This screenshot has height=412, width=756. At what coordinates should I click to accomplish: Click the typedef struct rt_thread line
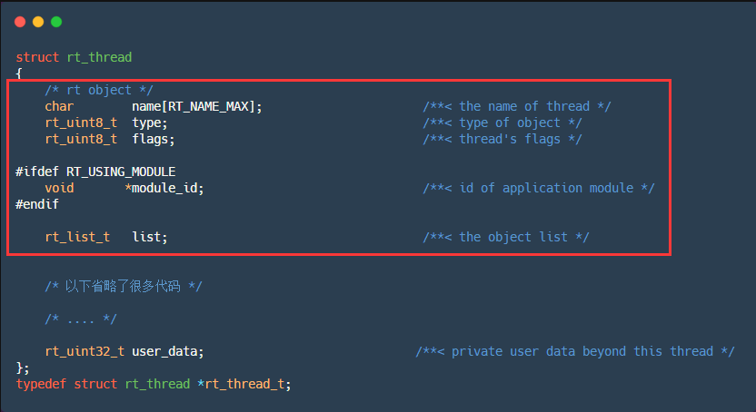tap(153, 384)
